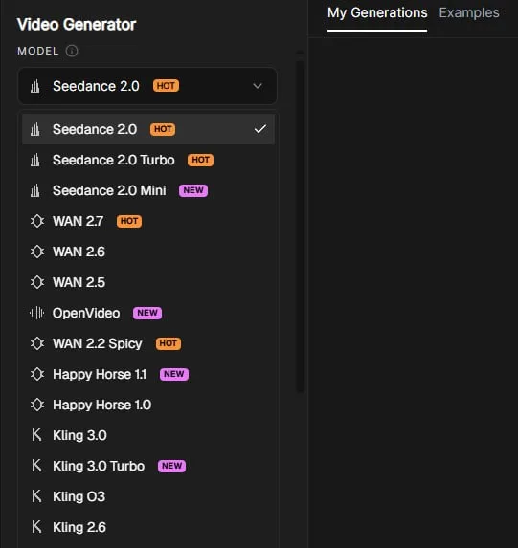The height and width of the screenshot is (548, 518).
Task: Choose the WAN 2.2 Spicy model
Action: [148, 343]
